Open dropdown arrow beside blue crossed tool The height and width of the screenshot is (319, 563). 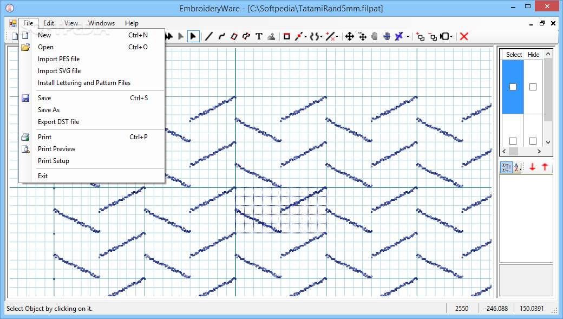click(x=408, y=36)
